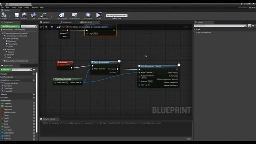Open the File menu
Viewport: 256px width, 144px height.
[2, 7]
